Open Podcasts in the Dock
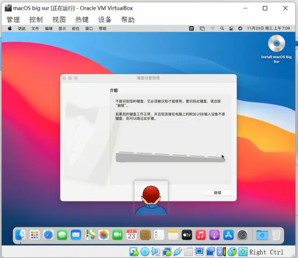Viewport: 298px width, 258px height. [x=214, y=235]
